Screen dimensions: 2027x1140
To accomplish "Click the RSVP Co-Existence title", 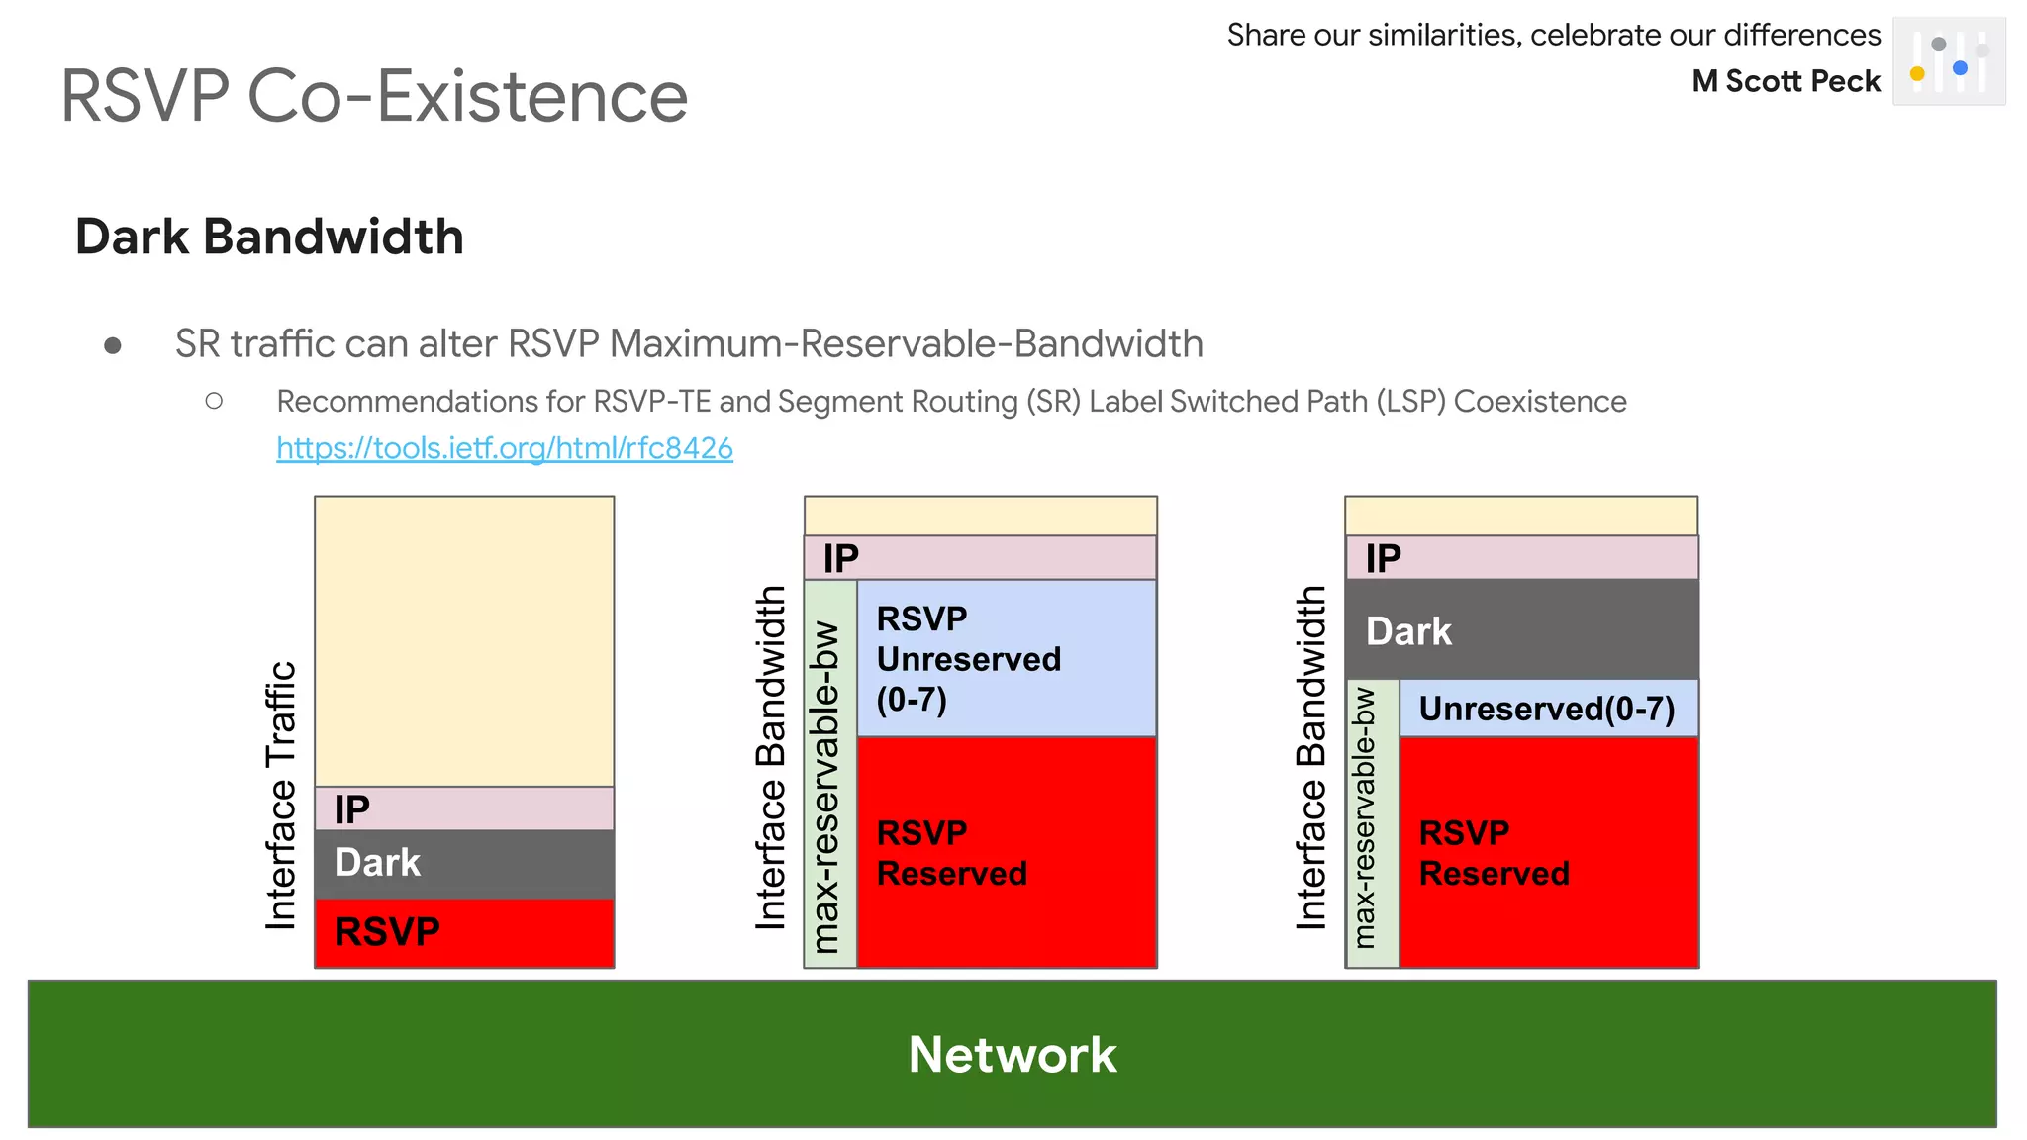I will (374, 96).
